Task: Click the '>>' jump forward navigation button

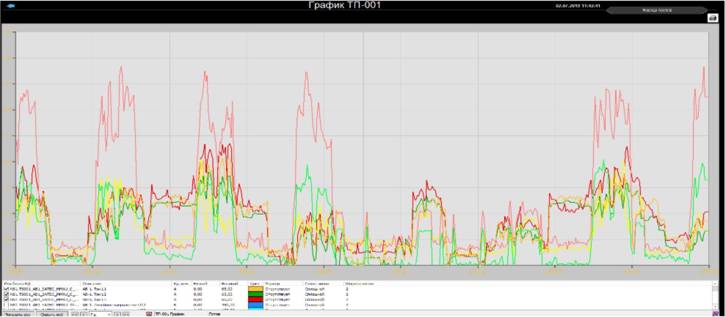Action: (126, 314)
